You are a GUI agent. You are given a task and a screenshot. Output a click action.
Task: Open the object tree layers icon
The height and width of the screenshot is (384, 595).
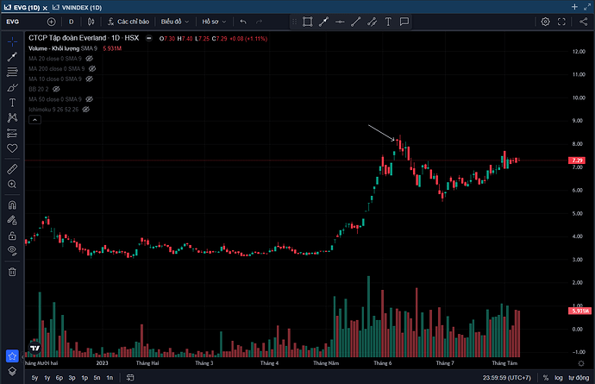(x=12, y=371)
